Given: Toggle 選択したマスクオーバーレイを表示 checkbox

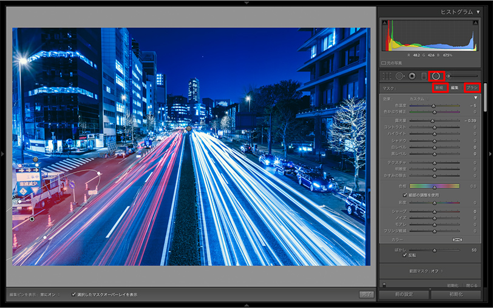Looking at the screenshot, I should (74, 295).
